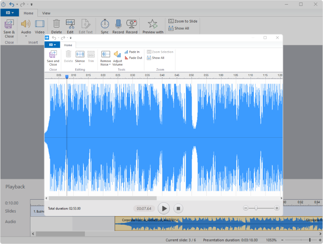Screen dimensions: 323x244
Task: Click Show All in main window ribbon
Action: pyautogui.click(x=179, y=28)
